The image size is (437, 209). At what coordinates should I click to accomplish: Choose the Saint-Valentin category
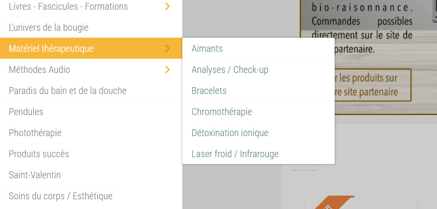35,175
